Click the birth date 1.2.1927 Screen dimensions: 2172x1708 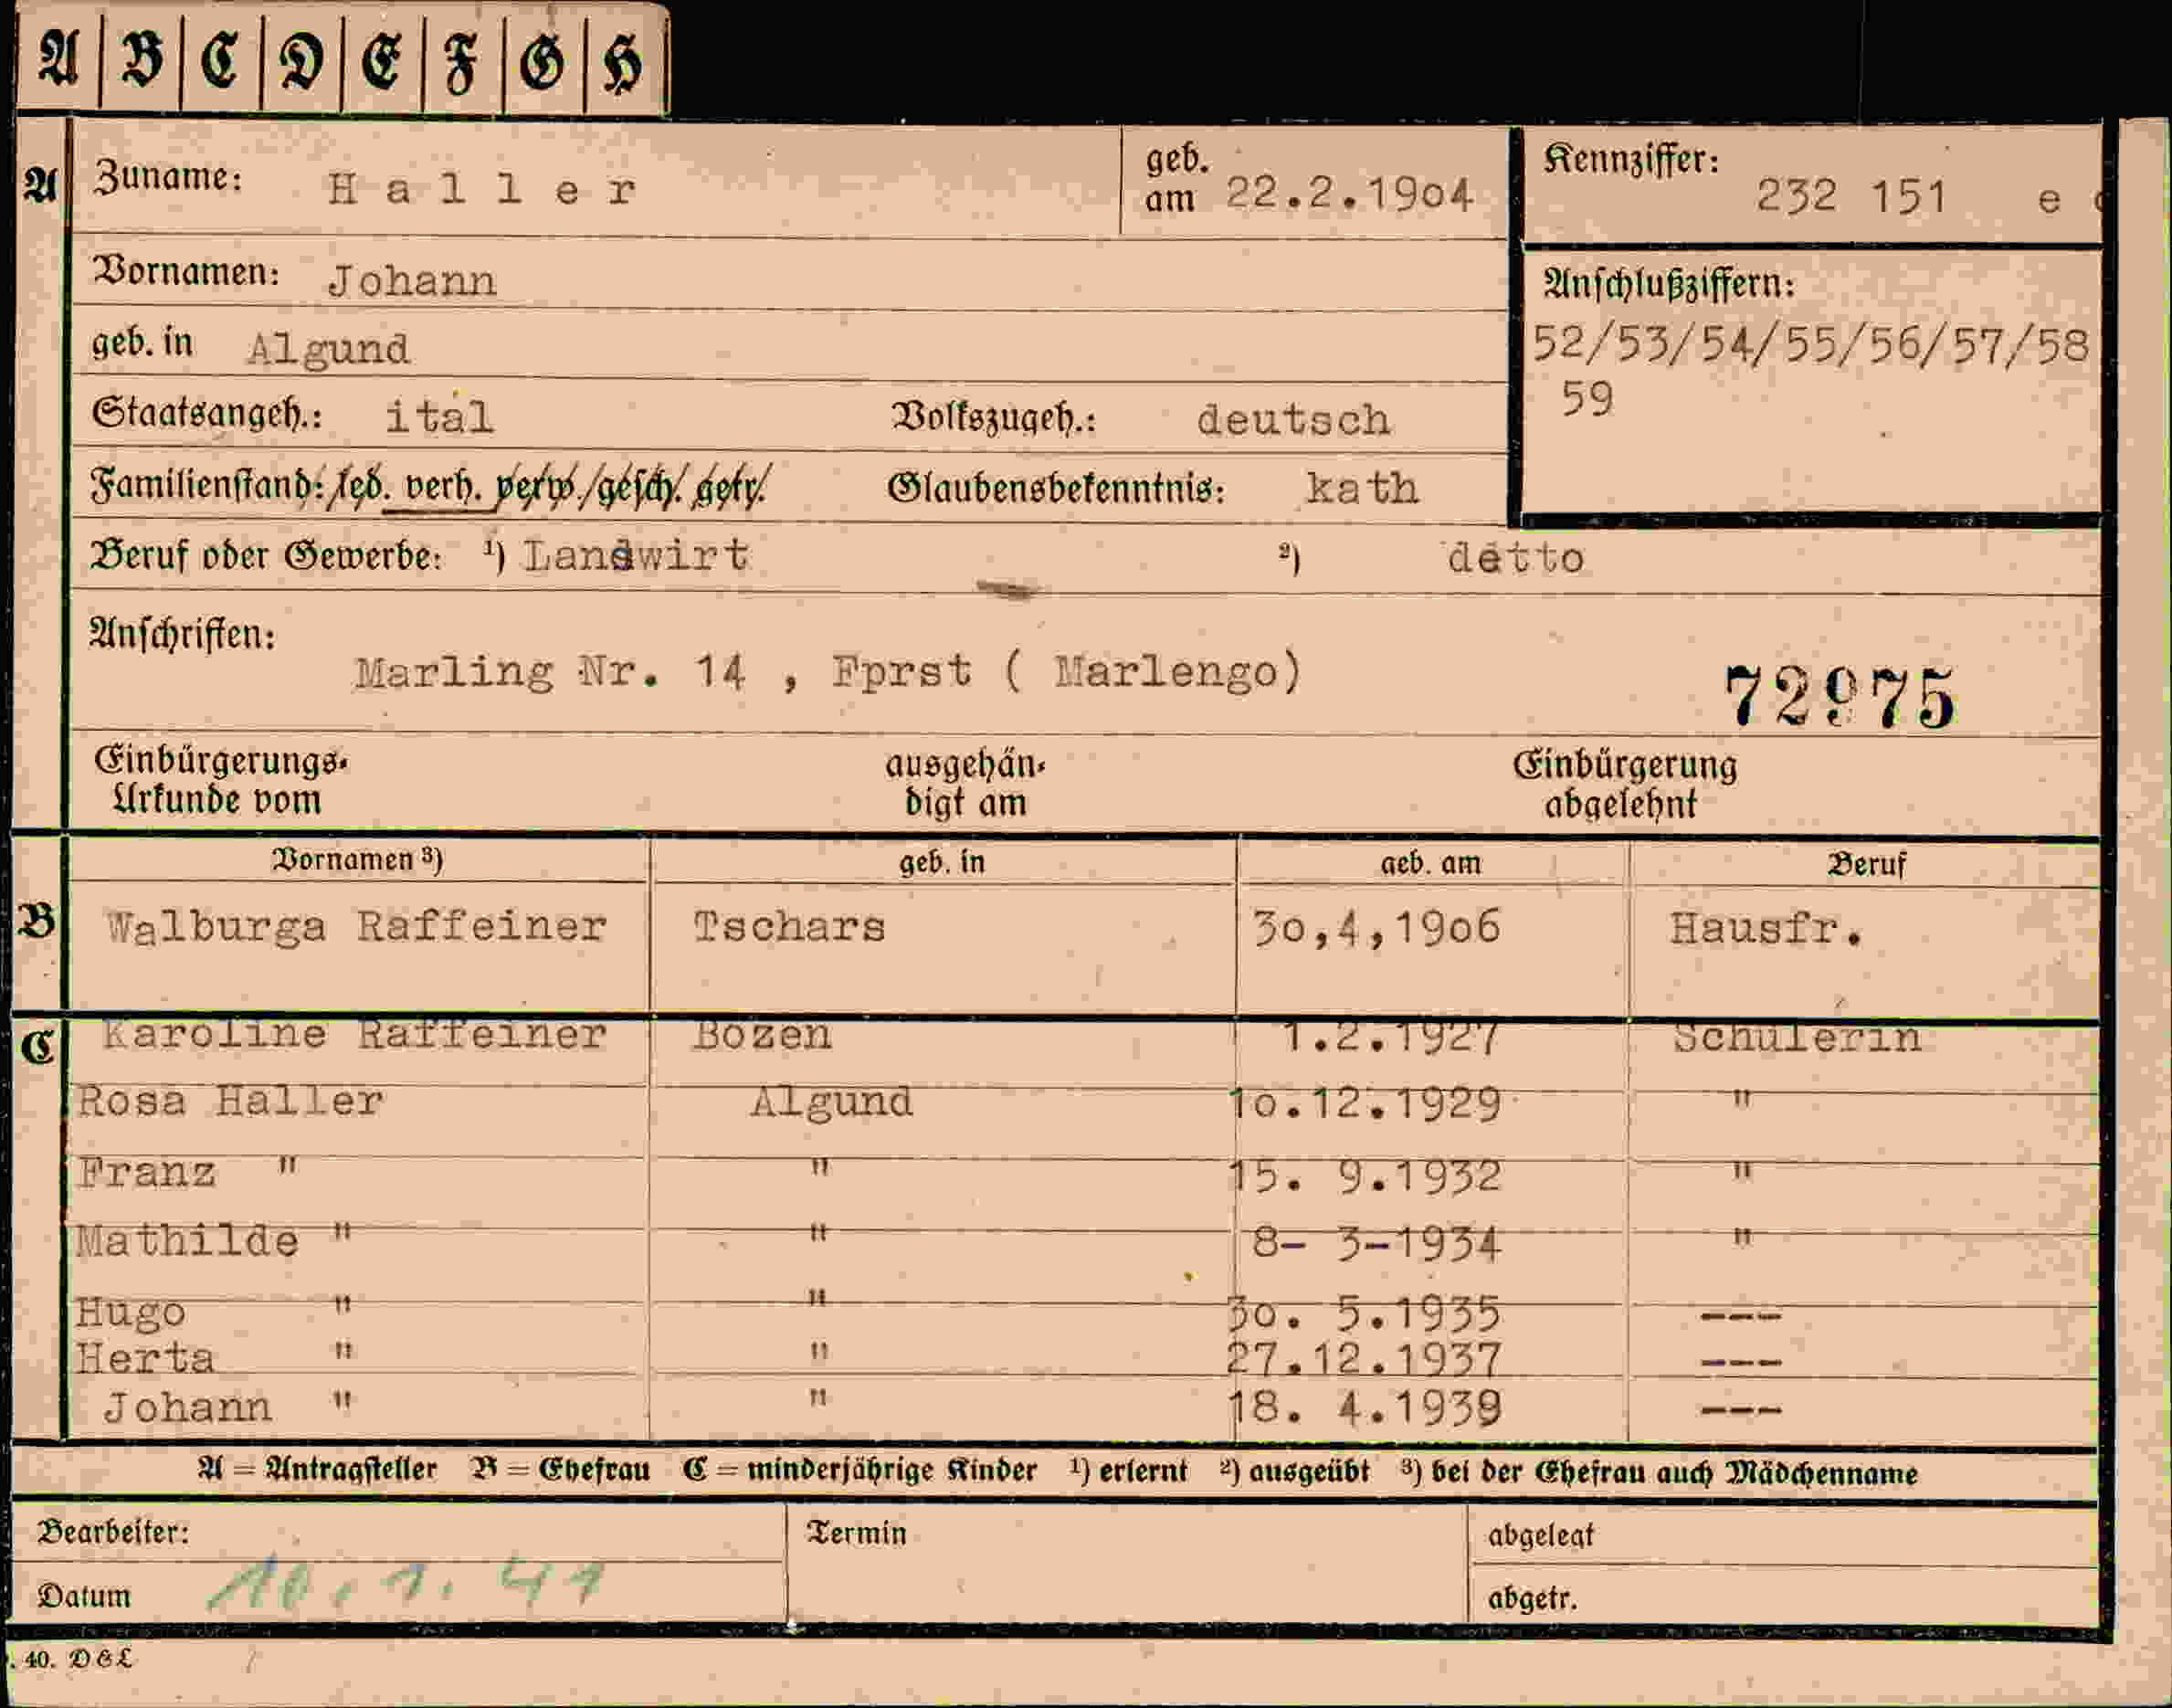pyautogui.click(x=1390, y=1037)
